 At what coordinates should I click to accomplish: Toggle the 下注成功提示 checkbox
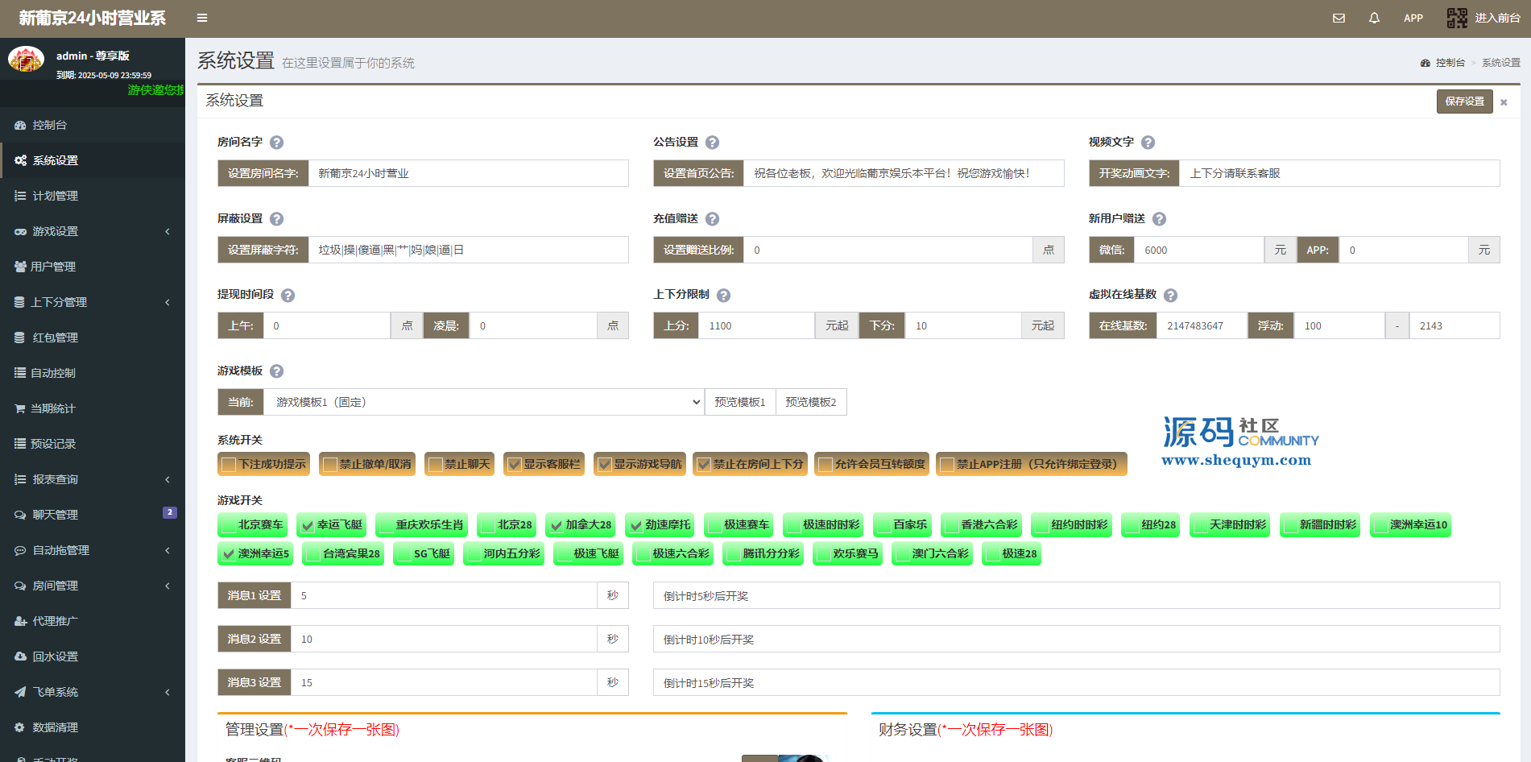[x=229, y=464]
